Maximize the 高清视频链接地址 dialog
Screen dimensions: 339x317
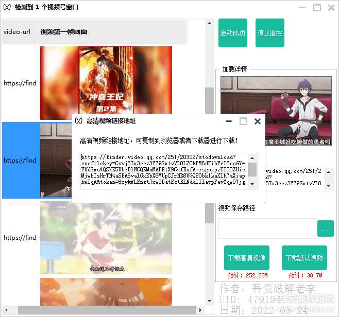[x=243, y=121]
